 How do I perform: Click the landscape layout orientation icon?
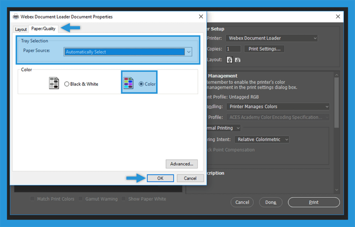238,60
